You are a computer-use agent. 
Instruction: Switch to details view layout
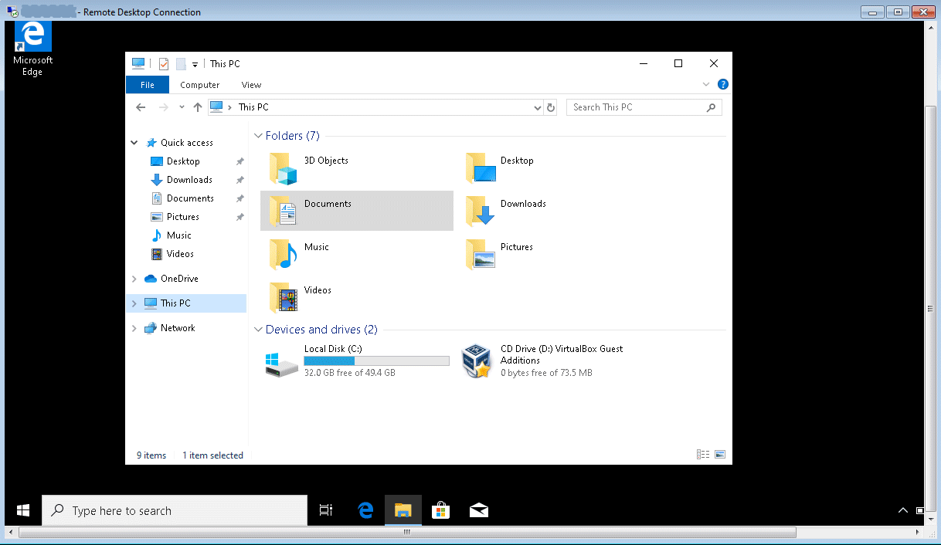coord(703,455)
